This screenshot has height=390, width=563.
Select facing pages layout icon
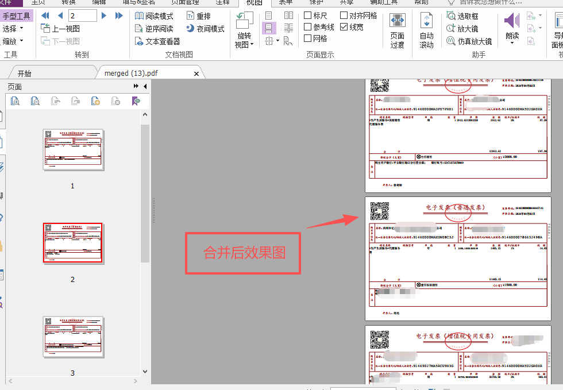click(288, 16)
